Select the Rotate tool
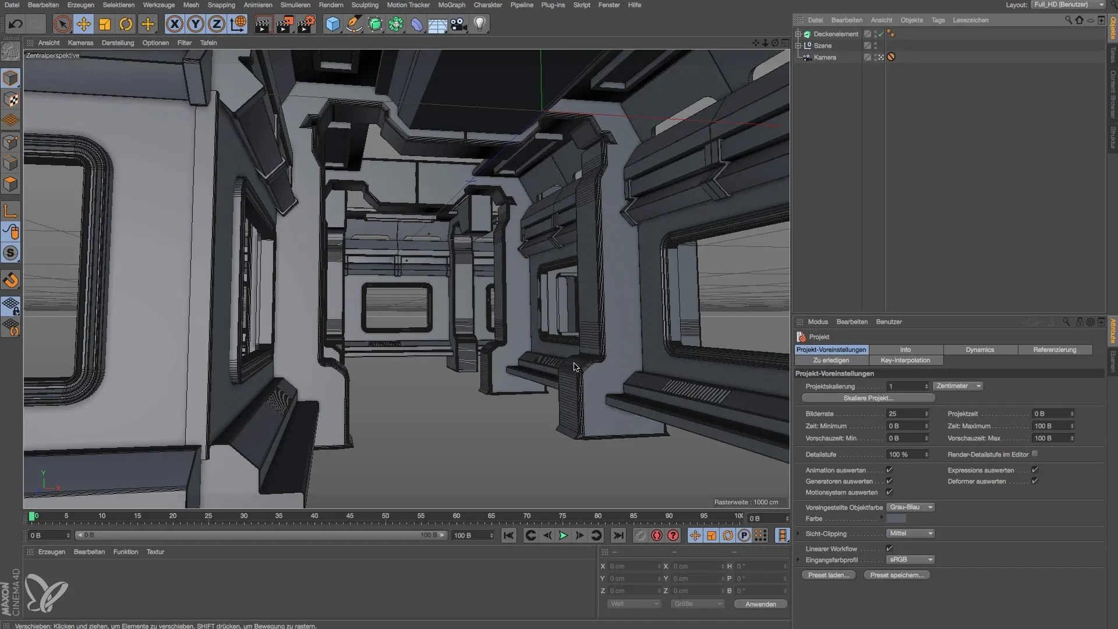1118x629 pixels. [126, 24]
